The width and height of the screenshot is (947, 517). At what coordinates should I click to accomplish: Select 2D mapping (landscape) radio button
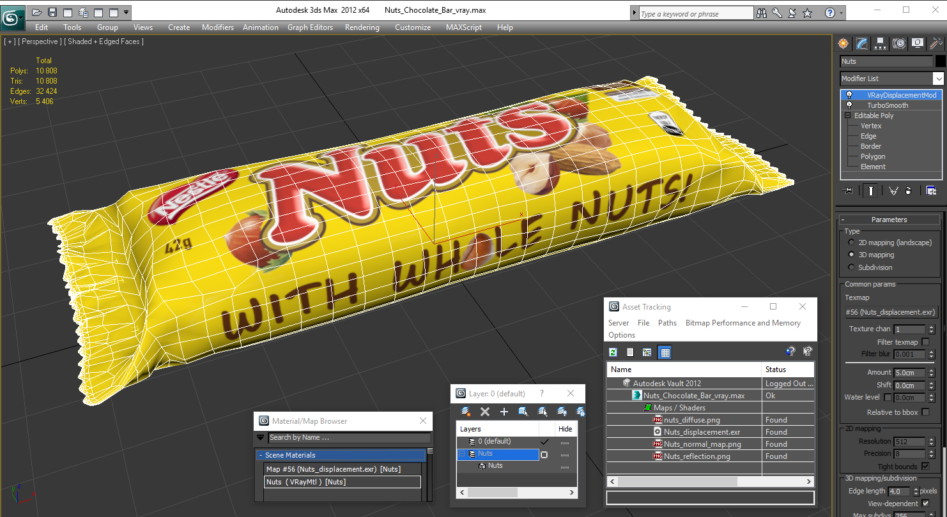[x=851, y=243]
